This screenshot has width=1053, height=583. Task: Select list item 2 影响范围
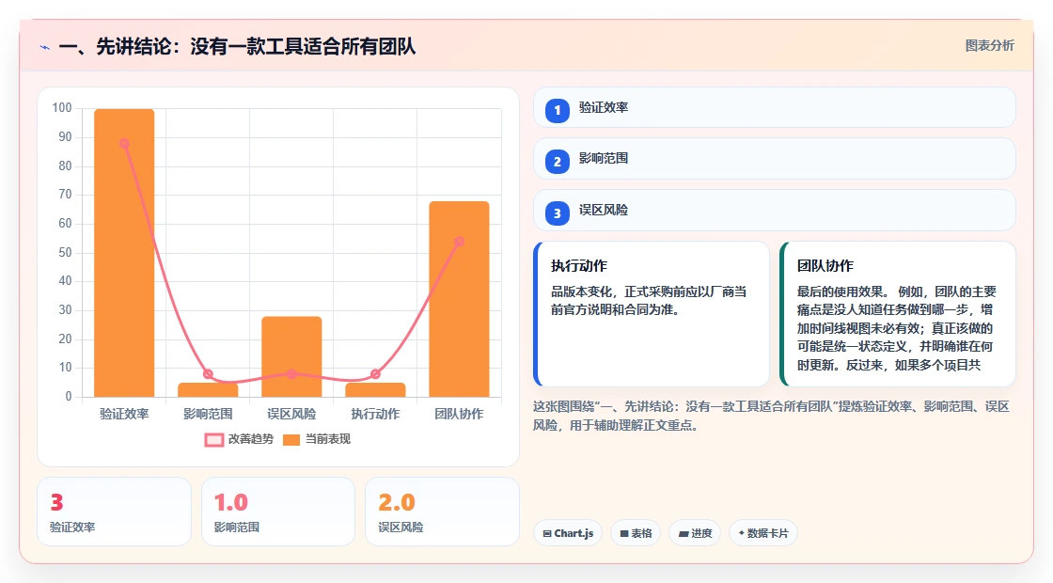[775, 159]
